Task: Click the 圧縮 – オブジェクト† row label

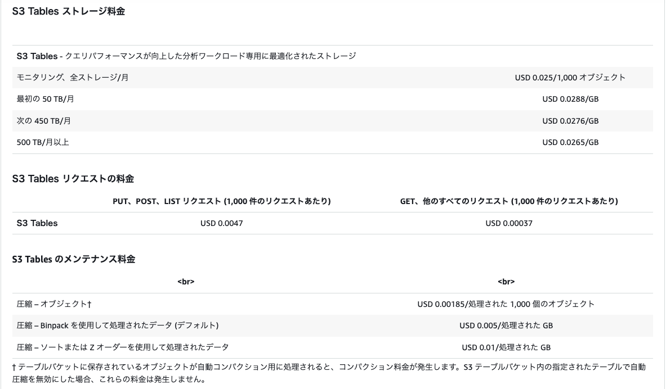Action: tap(54, 304)
